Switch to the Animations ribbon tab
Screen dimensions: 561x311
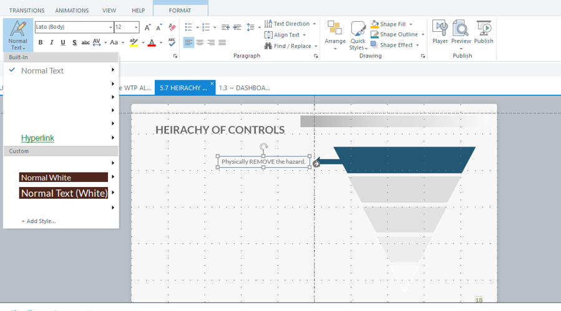tap(72, 11)
